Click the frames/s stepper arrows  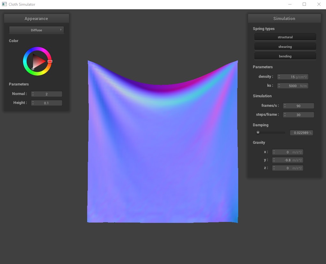tap(285, 106)
